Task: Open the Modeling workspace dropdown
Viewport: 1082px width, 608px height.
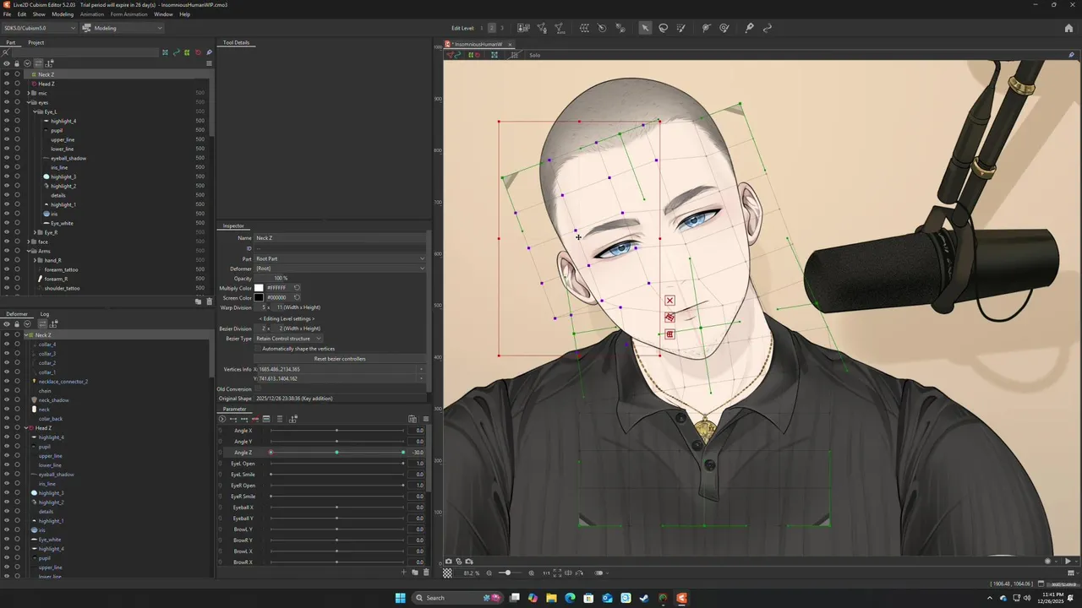Action: [123, 28]
